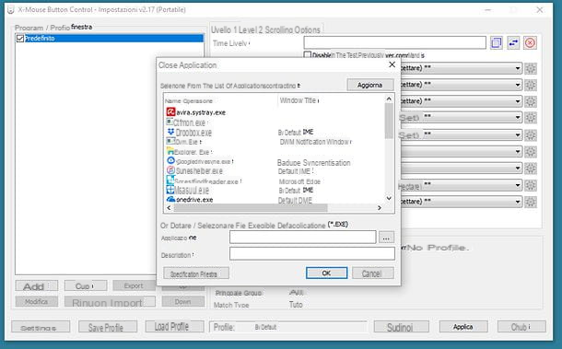
Task: Pick the googledrivesync.exe icon
Action: pos(171,161)
